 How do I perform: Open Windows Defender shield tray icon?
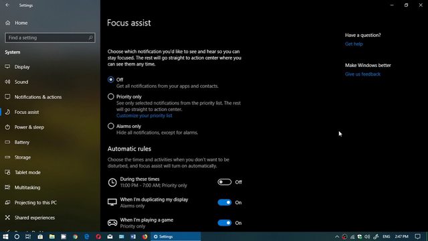pyautogui.click(x=360, y=236)
